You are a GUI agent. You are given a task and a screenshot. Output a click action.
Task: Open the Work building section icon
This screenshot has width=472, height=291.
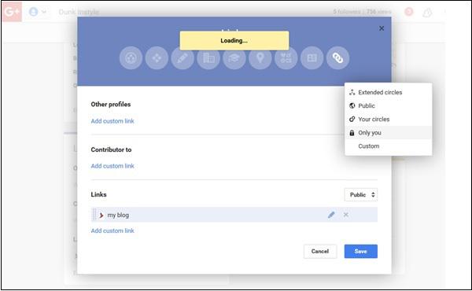click(208, 57)
